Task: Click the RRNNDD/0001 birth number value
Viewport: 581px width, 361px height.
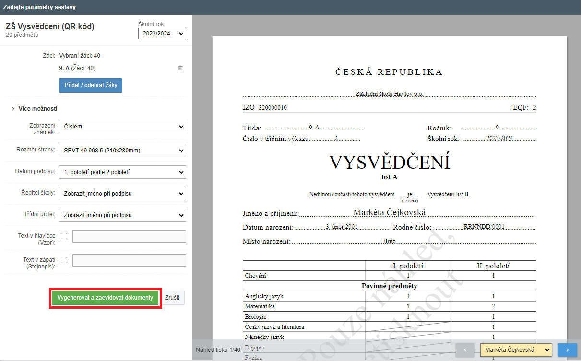Action: click(x=484, y=227)
